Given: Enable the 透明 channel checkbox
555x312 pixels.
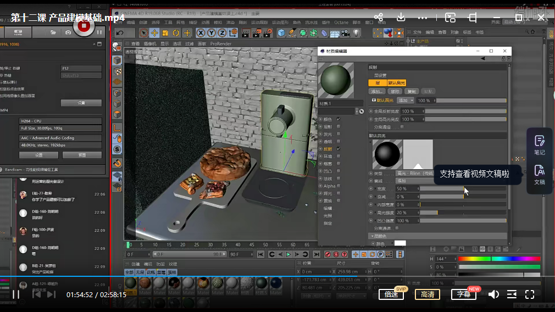Looking at the screenshot, I should click(x=338, y=142).
